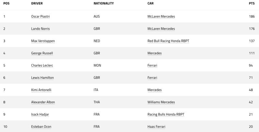This screenshot has width=259, height=132.
Task: Open Mercedes team link in Russell row
Action: pyautogui.click(x=155, y=53)
